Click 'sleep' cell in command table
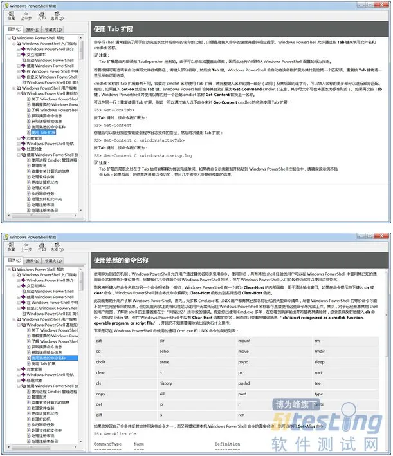The image size is (393, 456). 345,362
